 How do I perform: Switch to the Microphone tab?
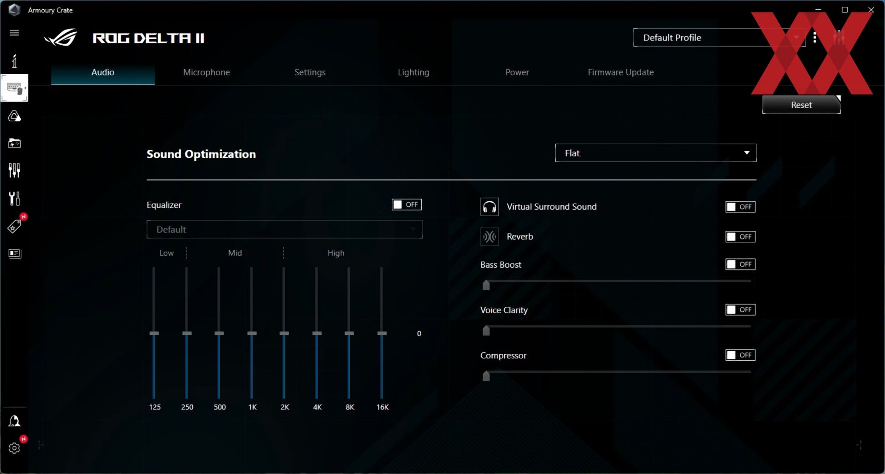[206, 72]
